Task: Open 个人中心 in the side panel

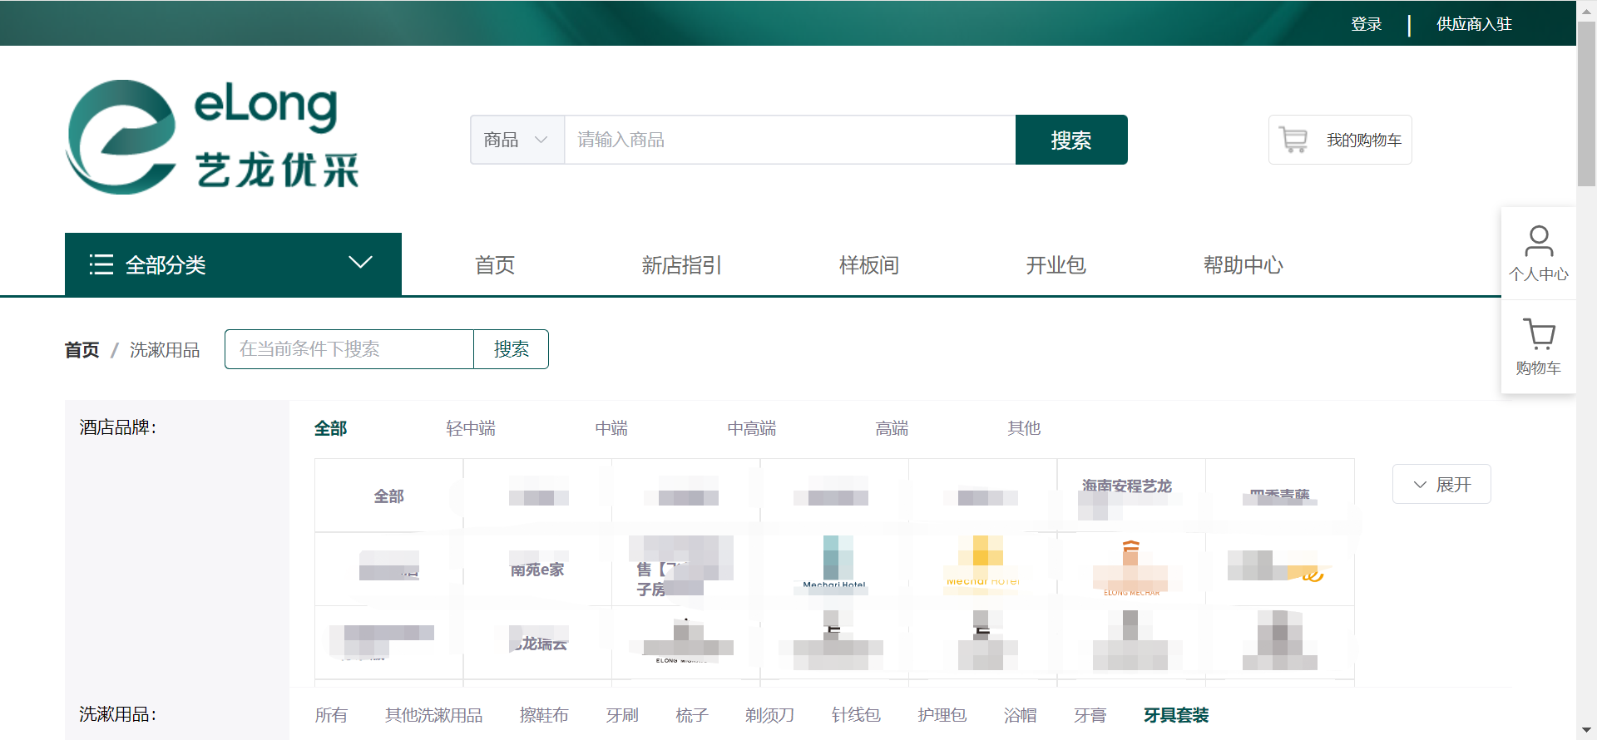Action: (x=1539, y=254)
